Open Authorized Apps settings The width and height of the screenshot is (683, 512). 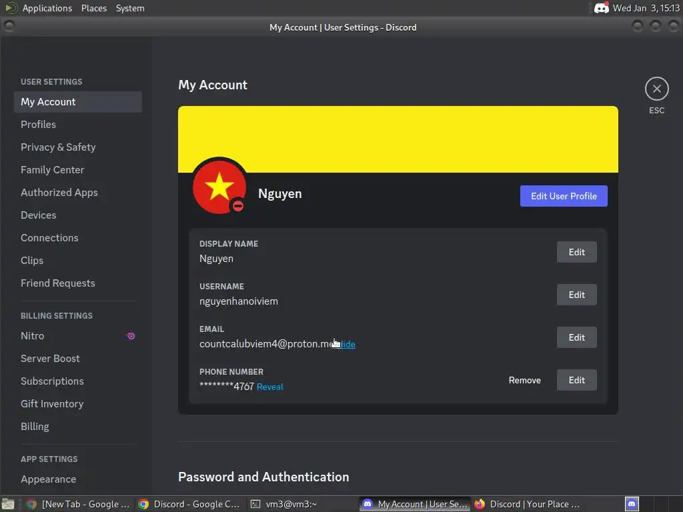[x=78, y=193]
